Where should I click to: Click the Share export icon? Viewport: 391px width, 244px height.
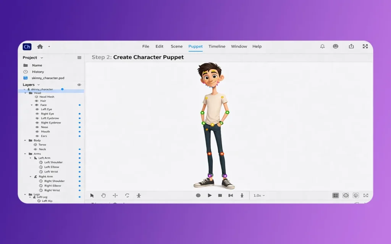351,47
